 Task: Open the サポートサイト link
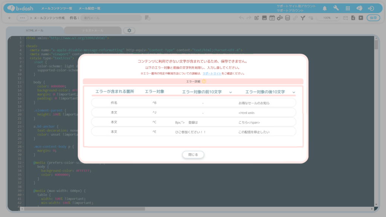[211, 73]
